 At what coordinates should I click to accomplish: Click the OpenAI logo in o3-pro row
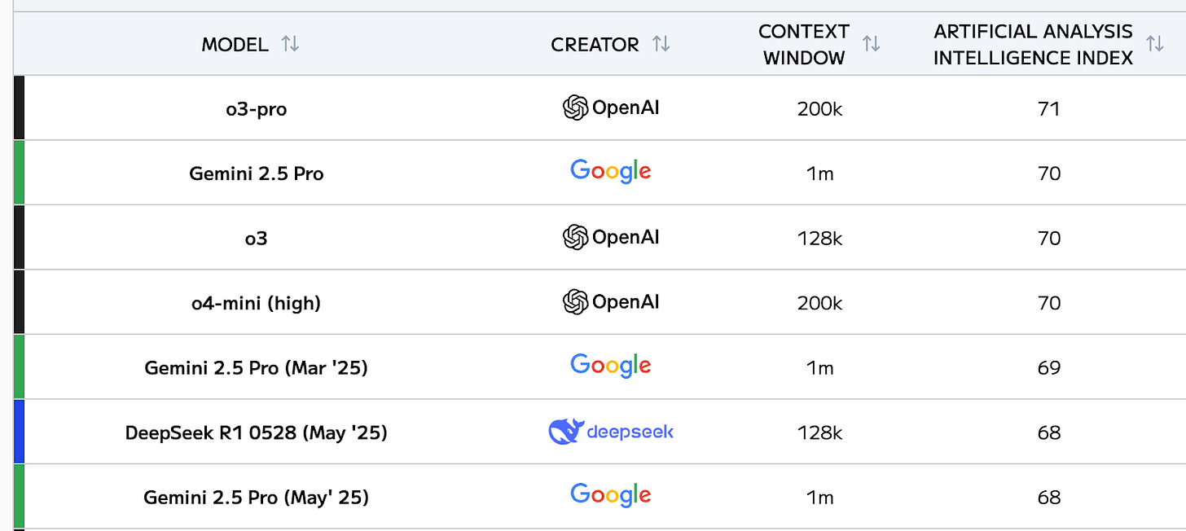pyautogui.click(x=611, y=108)
